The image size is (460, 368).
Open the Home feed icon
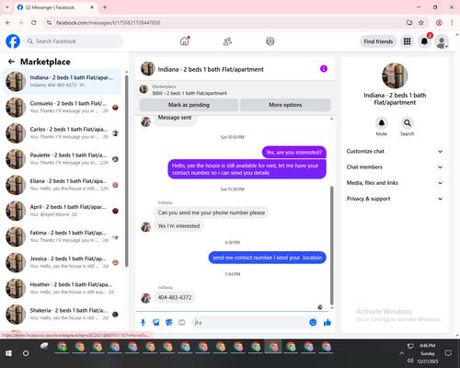click(185, 41)
